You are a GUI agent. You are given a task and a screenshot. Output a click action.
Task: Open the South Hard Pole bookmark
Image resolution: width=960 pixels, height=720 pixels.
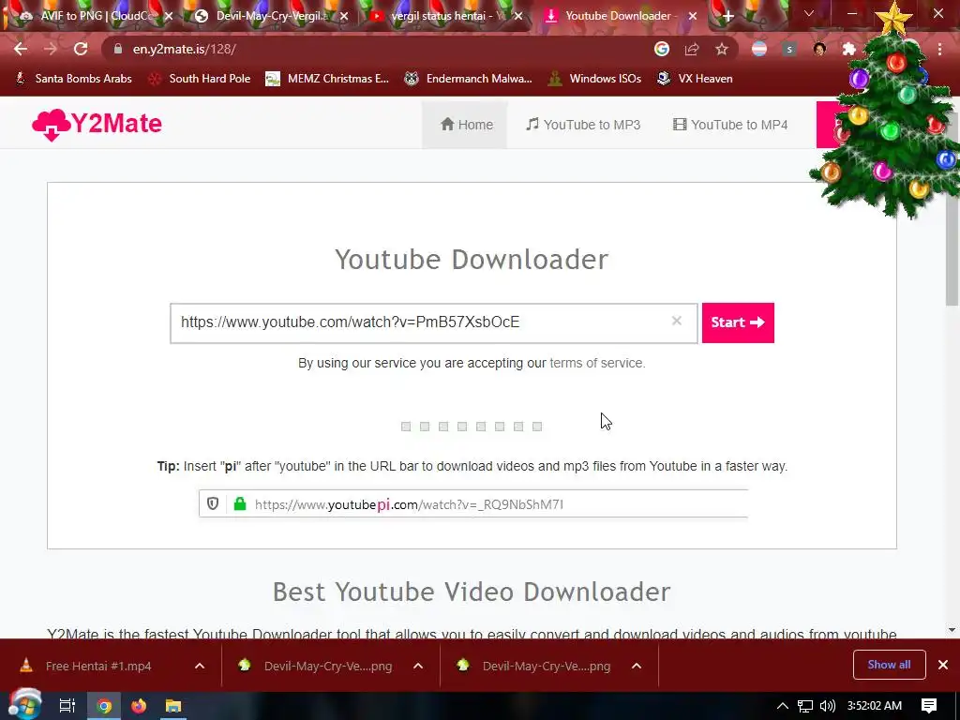[x=200, y=79]
